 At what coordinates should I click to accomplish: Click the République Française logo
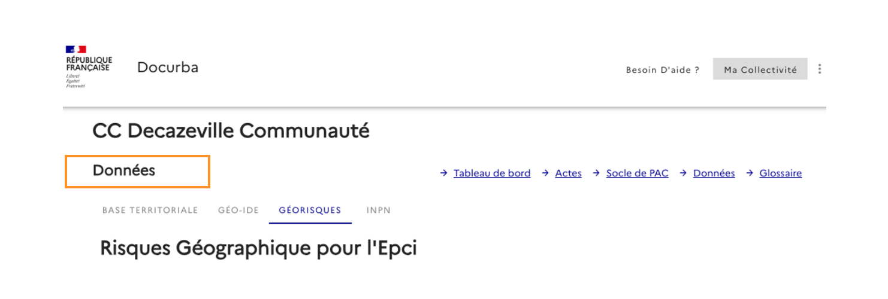click(88, 67)
